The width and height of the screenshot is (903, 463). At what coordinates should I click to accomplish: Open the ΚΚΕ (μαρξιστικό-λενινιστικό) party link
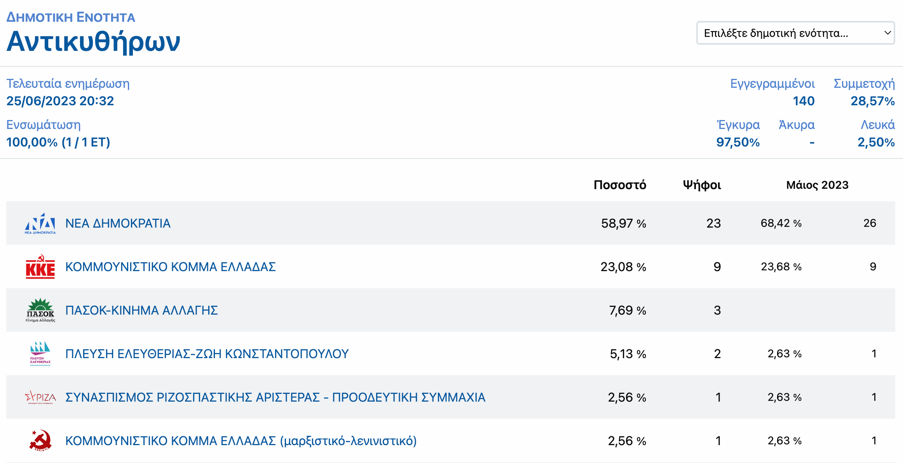241,441
